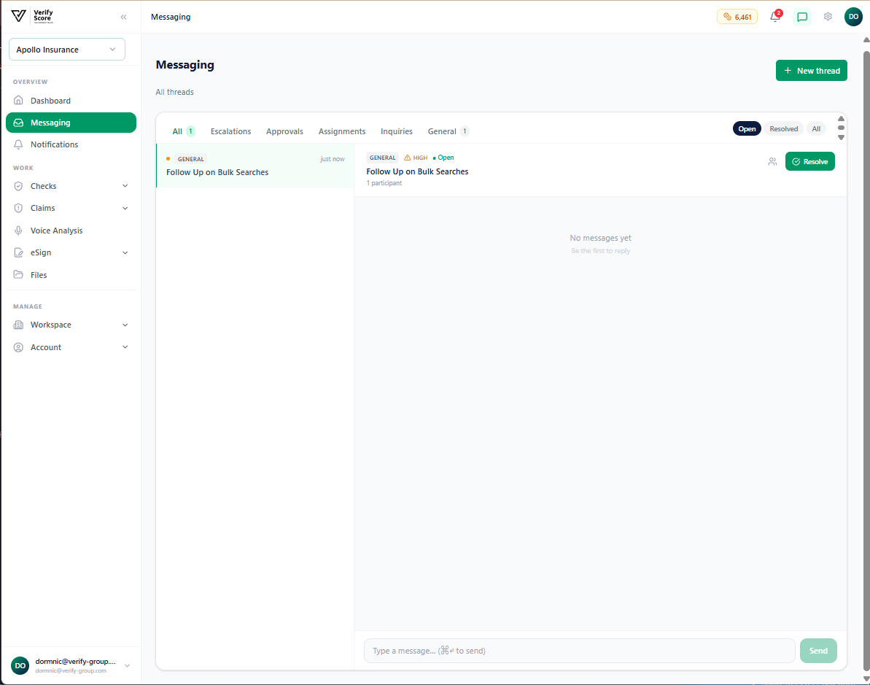
Task: Switch to the All threads tab
Action: tap(183, 131)
